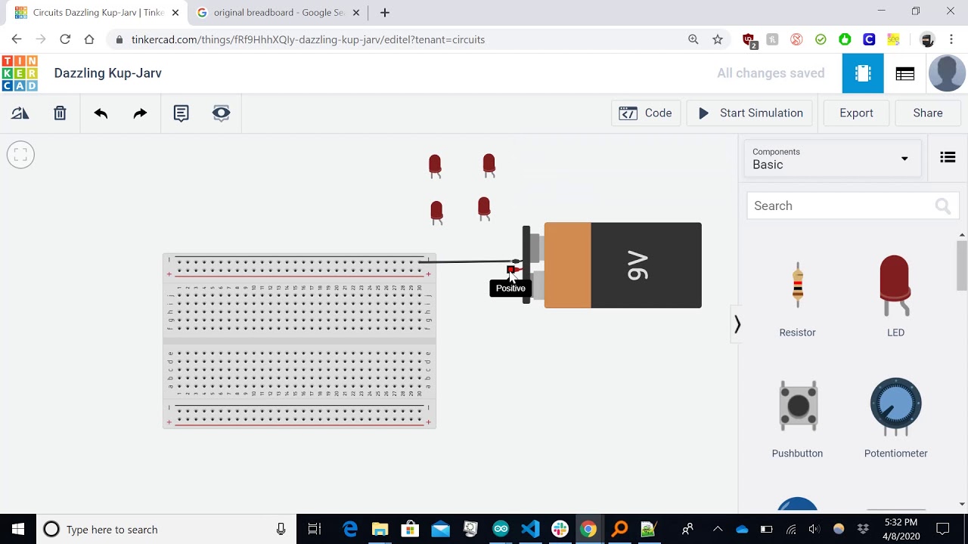Open Visual Studio Code from taskbar

pyautogui.click(x=530, y=529)
